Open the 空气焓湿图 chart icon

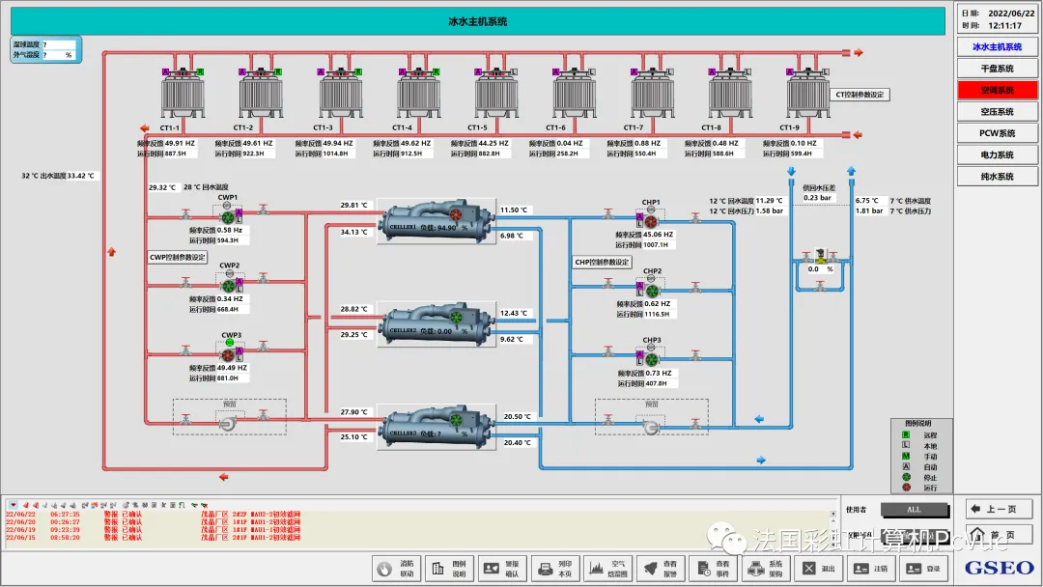point(608,569)
